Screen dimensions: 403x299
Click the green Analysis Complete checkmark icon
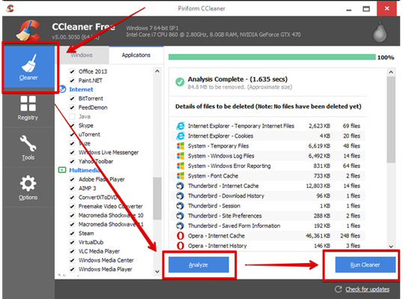180,82
